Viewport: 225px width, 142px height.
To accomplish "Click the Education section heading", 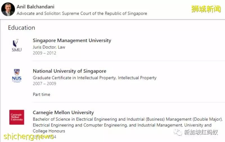I will (x=22, y=27).
